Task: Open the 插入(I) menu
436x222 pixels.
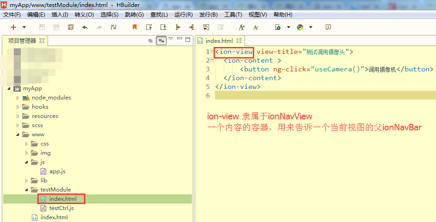Action: coord(60,15)
